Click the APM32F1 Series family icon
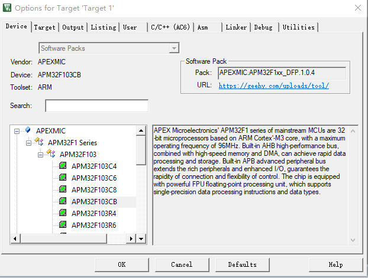This screenshot has height=278, width=368. pos(39,141)
